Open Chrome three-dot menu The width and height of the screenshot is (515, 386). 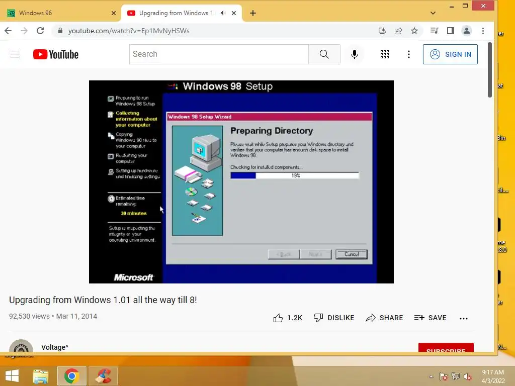coord(483,31)
